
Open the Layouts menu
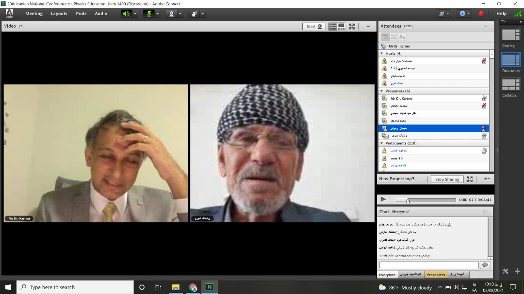pos(59,14)
